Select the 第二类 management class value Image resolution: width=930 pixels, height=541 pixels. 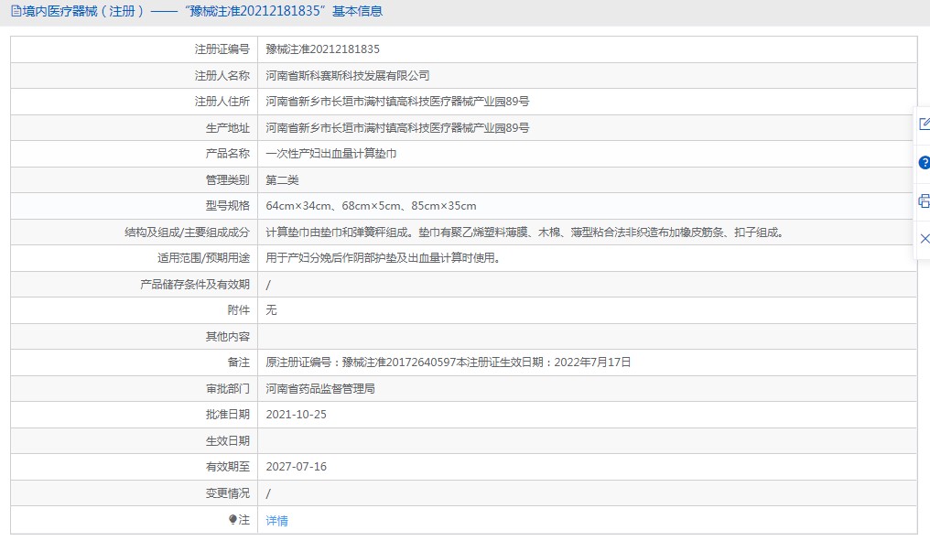pos(282,179)
